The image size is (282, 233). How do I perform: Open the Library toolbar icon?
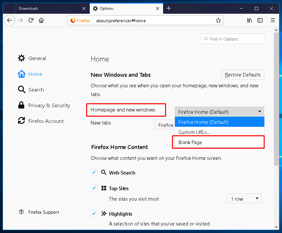coord(250,20)
